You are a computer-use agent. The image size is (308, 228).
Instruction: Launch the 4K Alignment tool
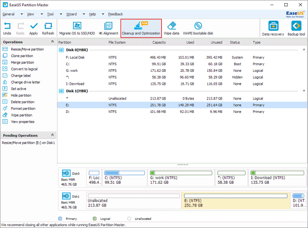(x=108, y=29)
